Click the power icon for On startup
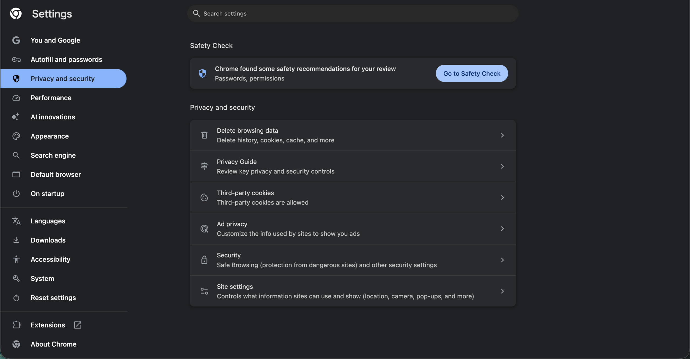 pyautogui.click(x=16, y=194)
